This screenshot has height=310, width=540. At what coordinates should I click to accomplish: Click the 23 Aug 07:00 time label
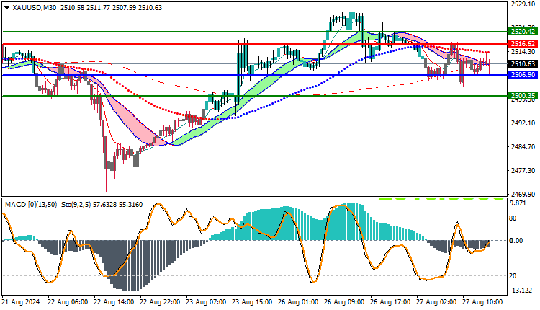coord(206,302)
